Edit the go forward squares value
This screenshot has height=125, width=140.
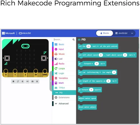(x=91, y=90)
